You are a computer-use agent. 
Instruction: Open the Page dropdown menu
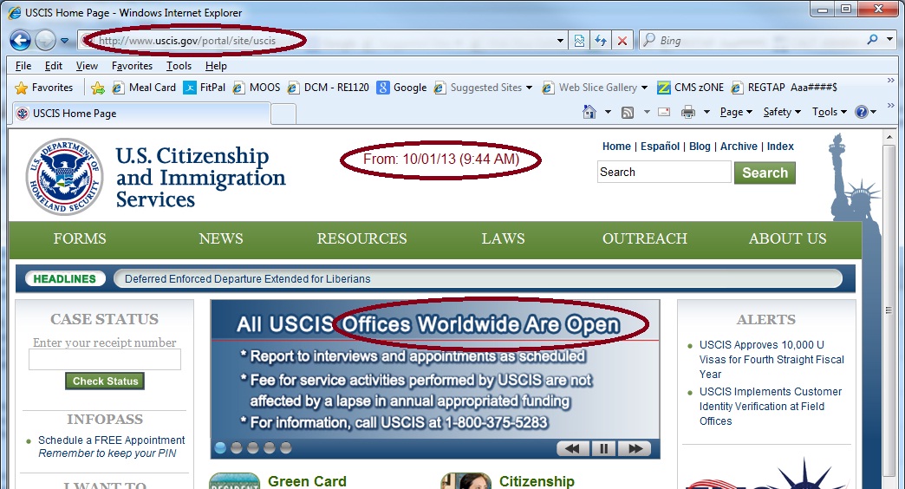[x=736, y=112]
